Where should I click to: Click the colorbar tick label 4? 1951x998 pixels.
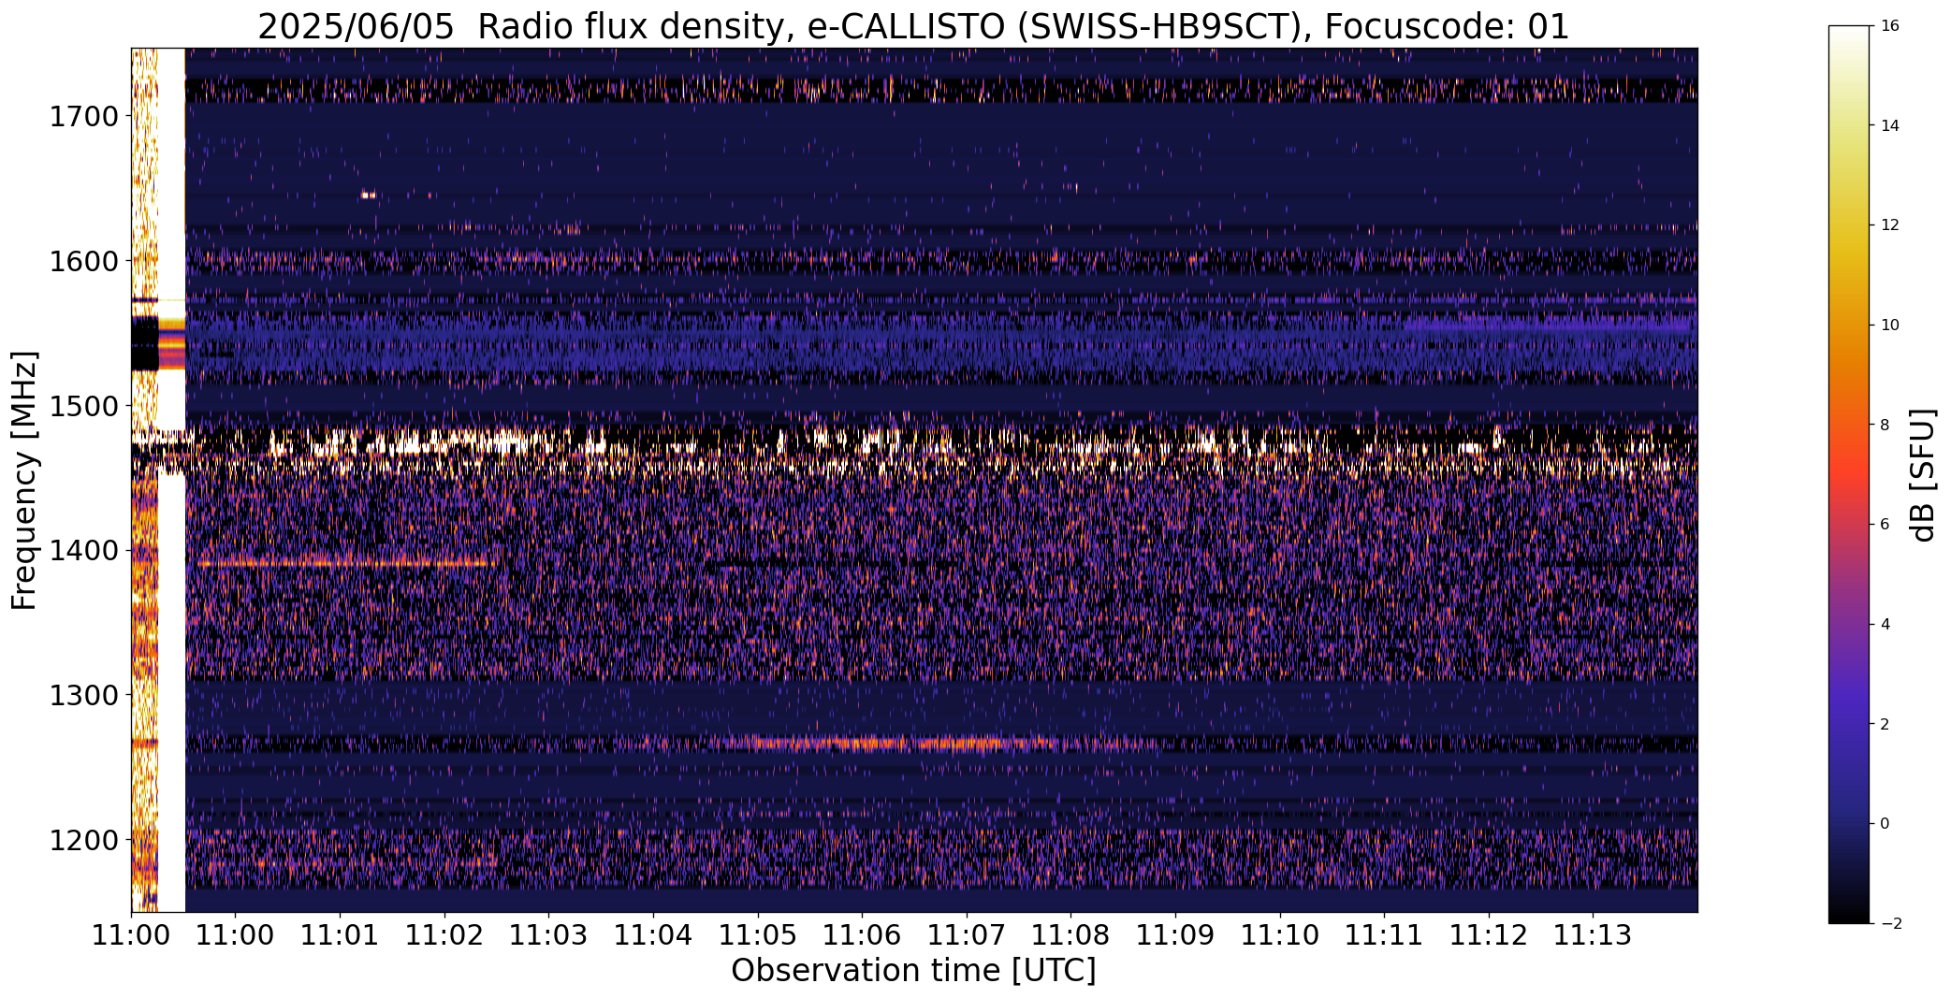[x=1885, y=625]
